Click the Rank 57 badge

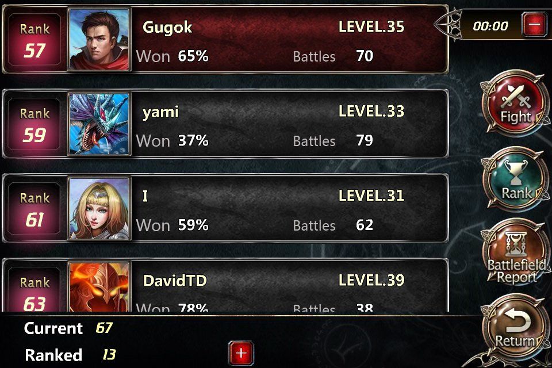[34, 40]
